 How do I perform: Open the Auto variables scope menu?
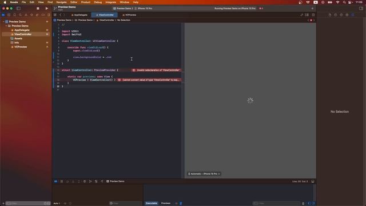coord(57,204)
